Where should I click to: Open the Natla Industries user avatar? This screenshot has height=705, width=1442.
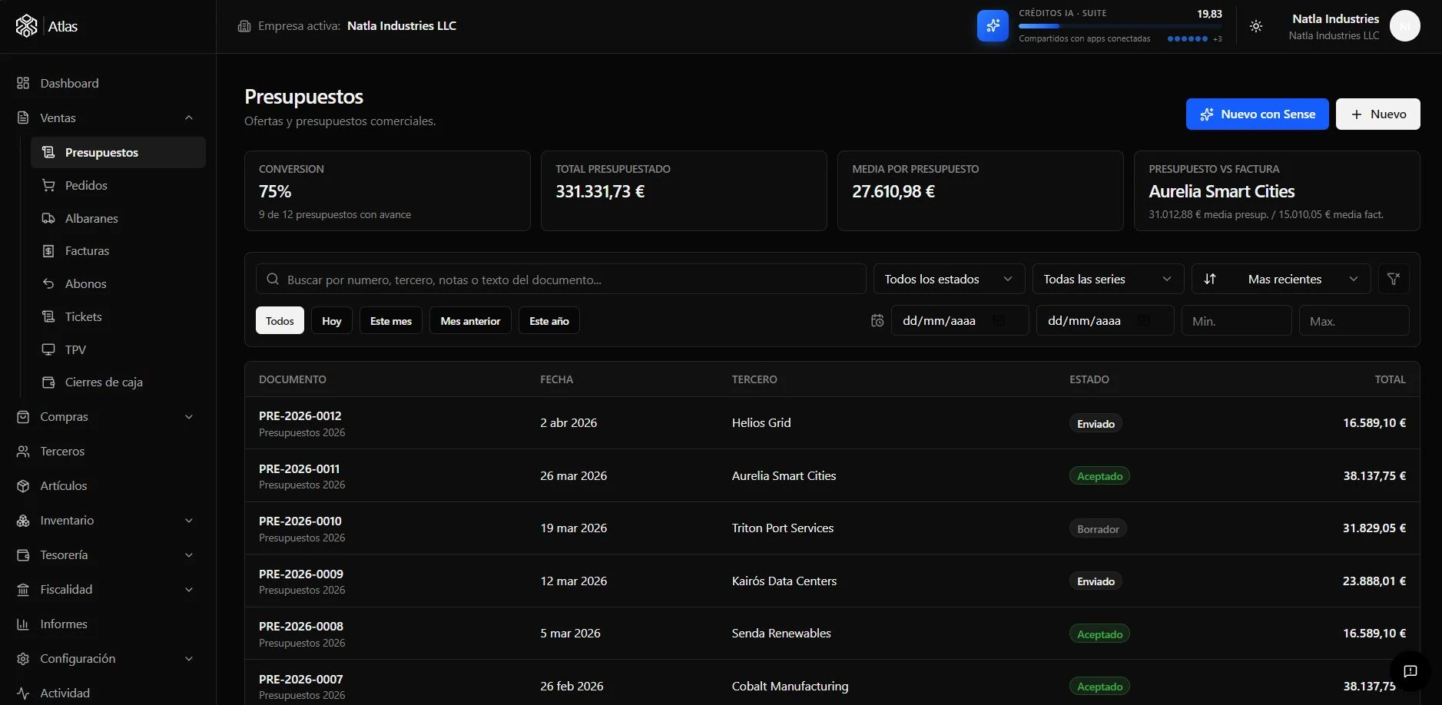coord(1404,26)
